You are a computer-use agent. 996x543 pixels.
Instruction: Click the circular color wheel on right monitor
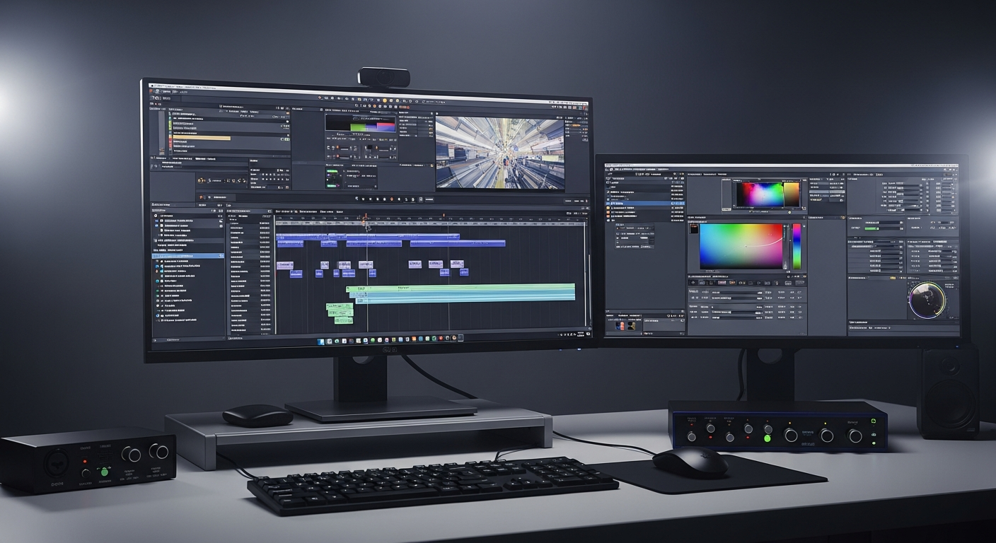coord(927,300)
